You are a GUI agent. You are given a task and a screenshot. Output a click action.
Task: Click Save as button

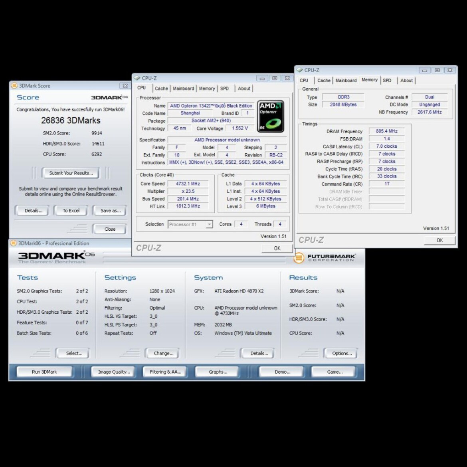point(111,211)
